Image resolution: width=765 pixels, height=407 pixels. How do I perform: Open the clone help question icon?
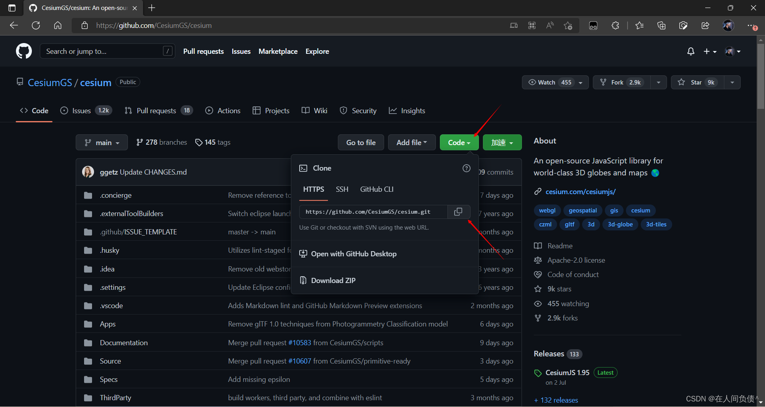tap(467, 168)
